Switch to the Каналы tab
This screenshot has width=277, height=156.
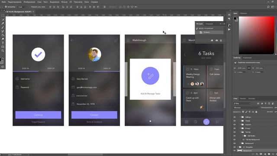coord(243,98)
